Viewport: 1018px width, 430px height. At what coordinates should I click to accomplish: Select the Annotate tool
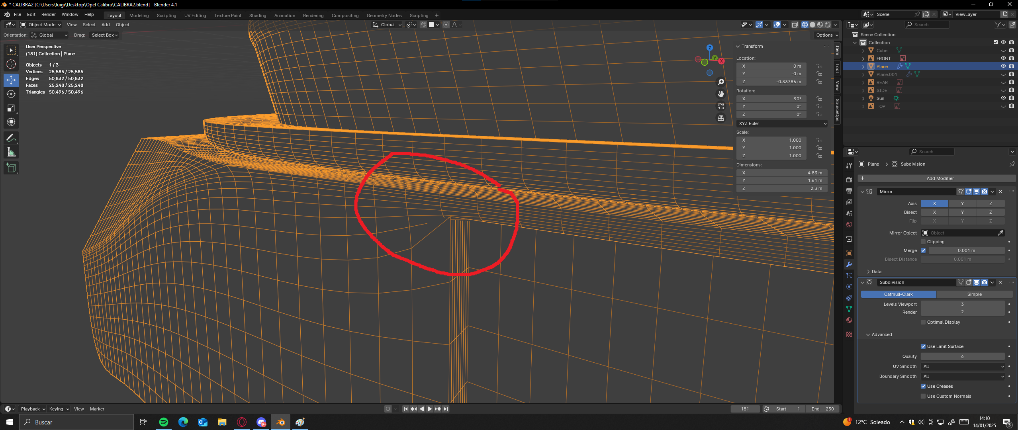click(x=11, y=138)
